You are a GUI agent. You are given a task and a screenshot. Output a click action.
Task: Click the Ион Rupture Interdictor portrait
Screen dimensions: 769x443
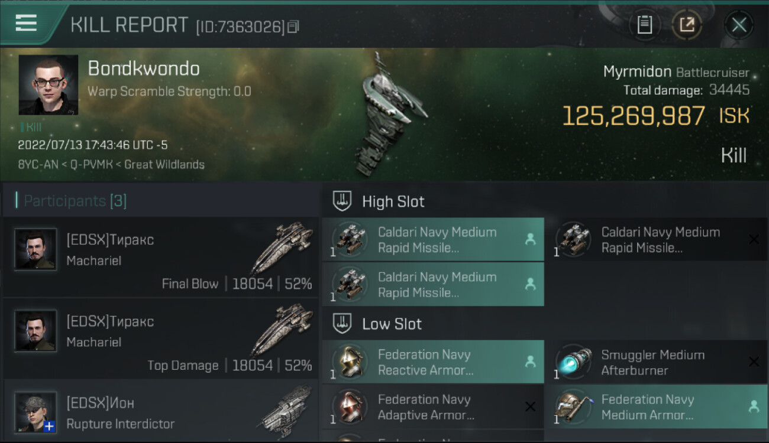pyautogui.click(x=35, y=412)
